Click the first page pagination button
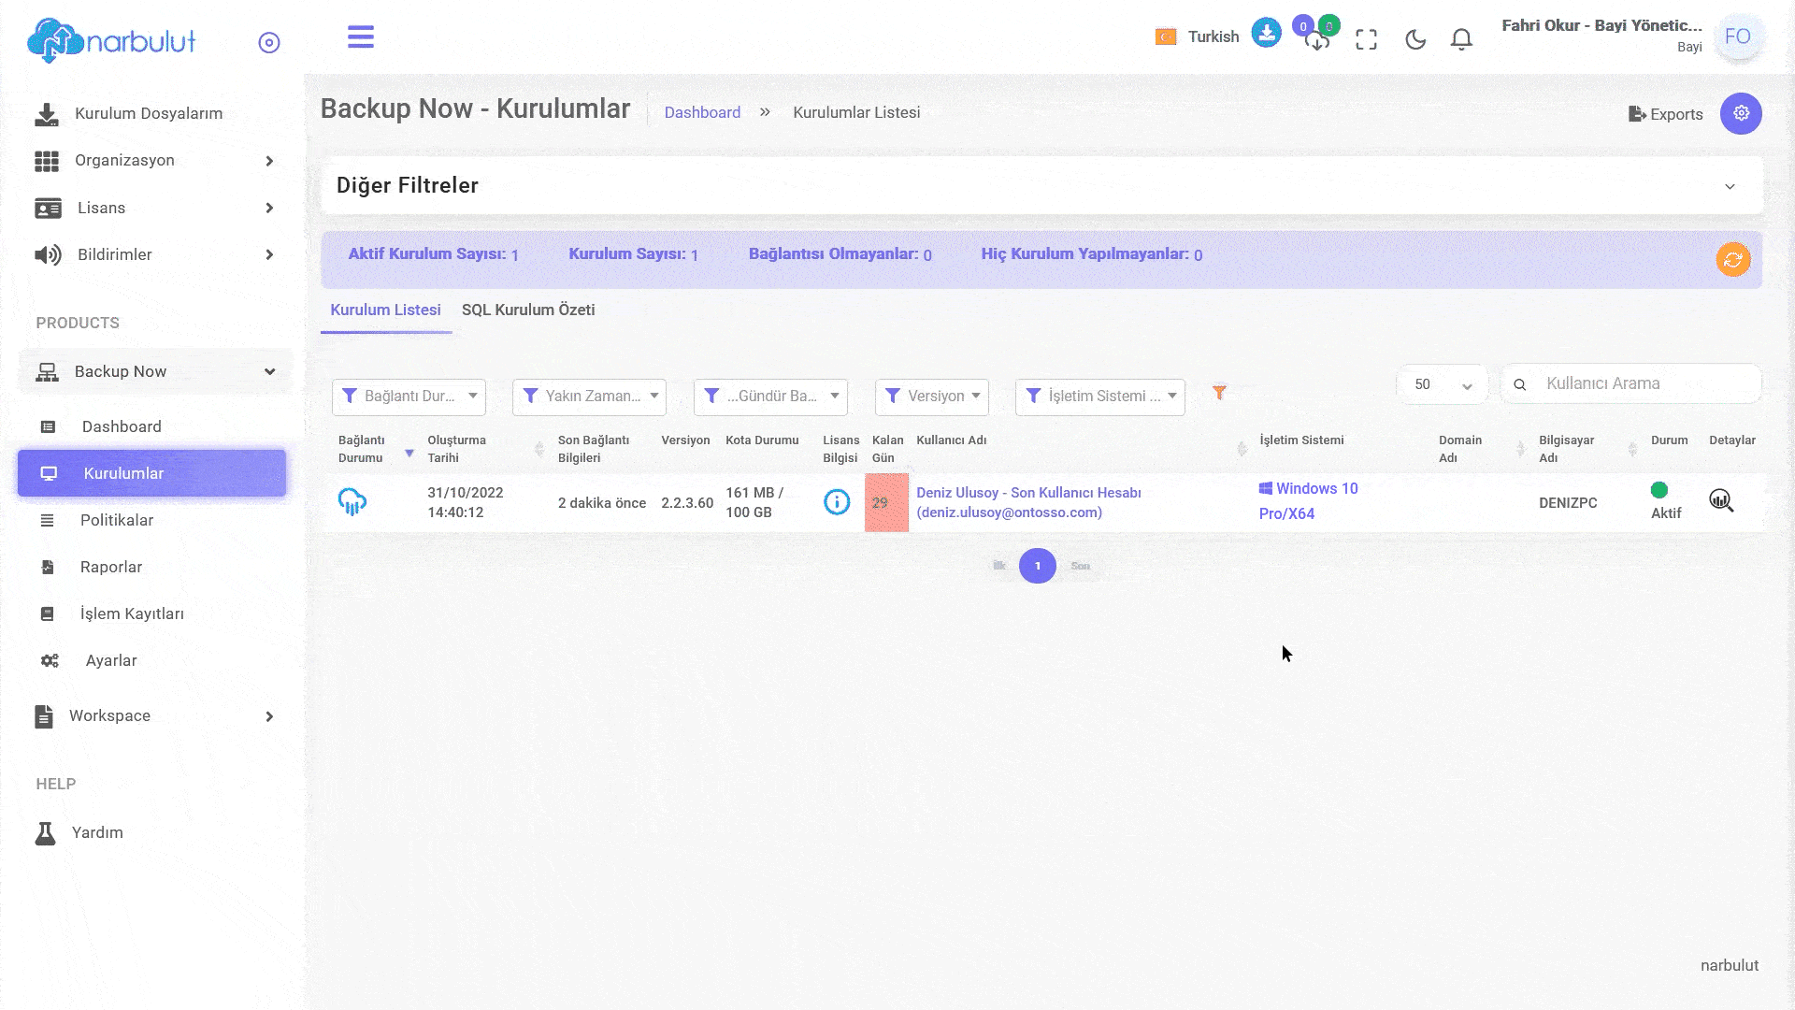Viewport: 1795px width, 1010px height. (x=999, y=566)
